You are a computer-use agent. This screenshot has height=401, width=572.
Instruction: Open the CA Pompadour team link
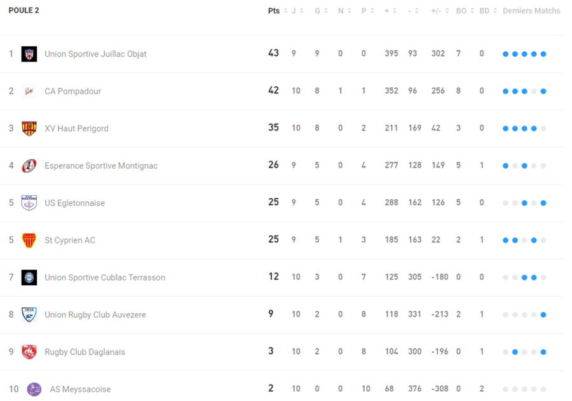pyautogui.click(x=72, y=91)
